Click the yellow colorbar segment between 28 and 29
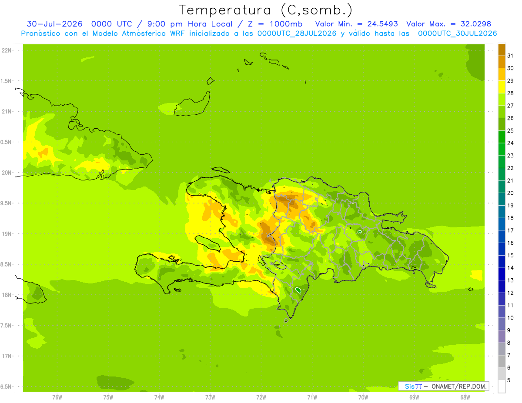 click(x=502, y=87)
